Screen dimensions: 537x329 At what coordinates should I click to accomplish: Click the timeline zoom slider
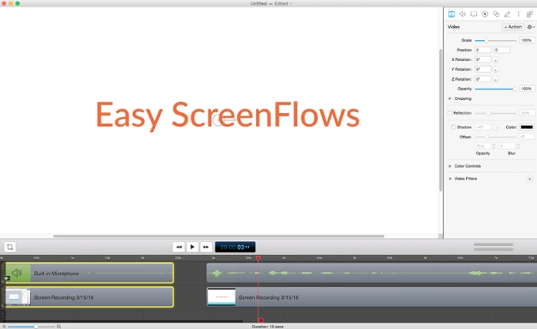pyautogui.click(x=31, y=327)
